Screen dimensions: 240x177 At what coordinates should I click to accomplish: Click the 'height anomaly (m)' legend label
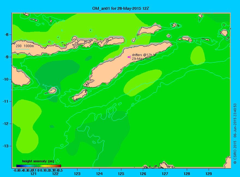click(x=38, y=161)
